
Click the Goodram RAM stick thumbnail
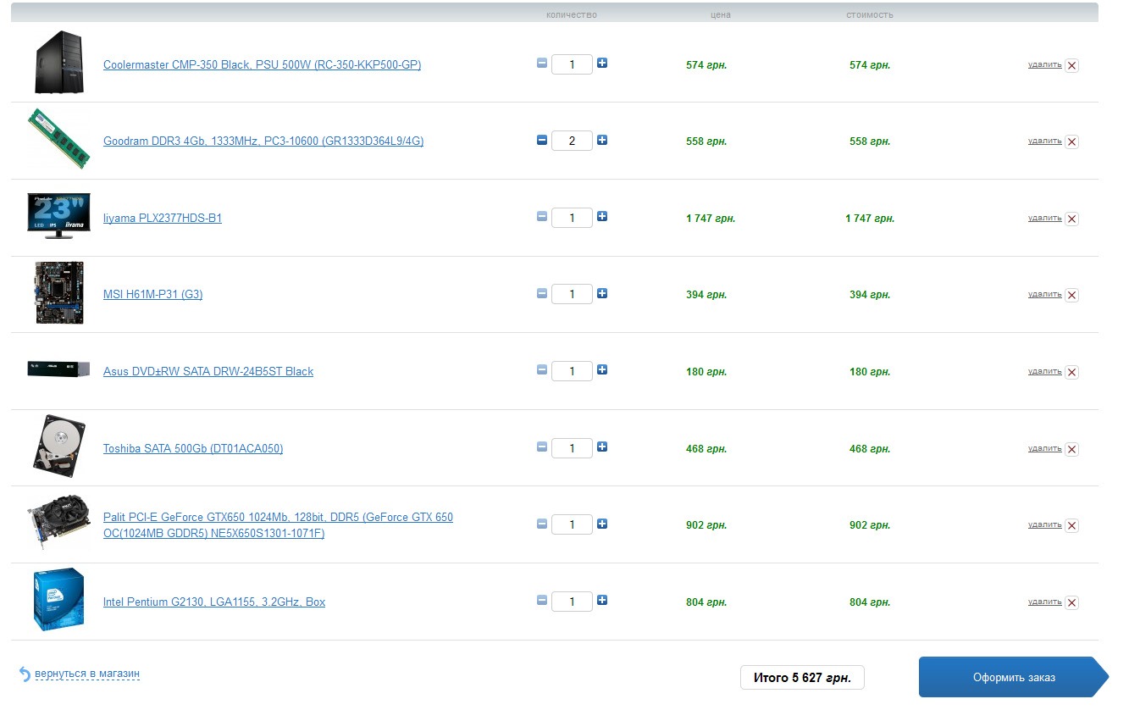[x=59, y=138]
